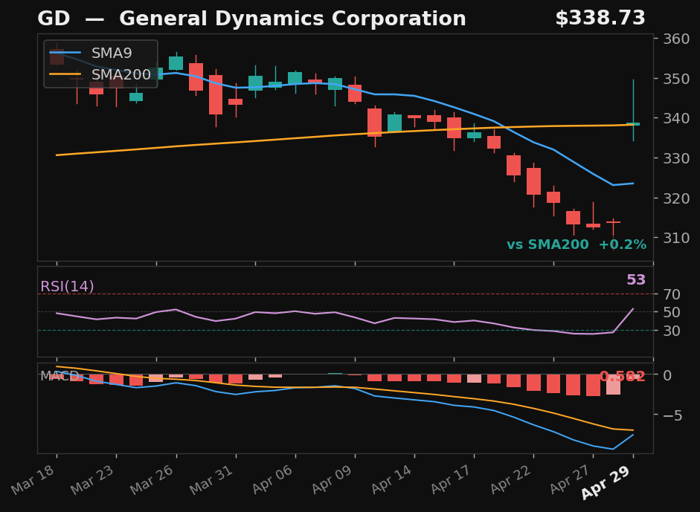Click the RSI overbought dashed line at 70
Viewport: 700px width, 512px height.
(x=335, y=294)
